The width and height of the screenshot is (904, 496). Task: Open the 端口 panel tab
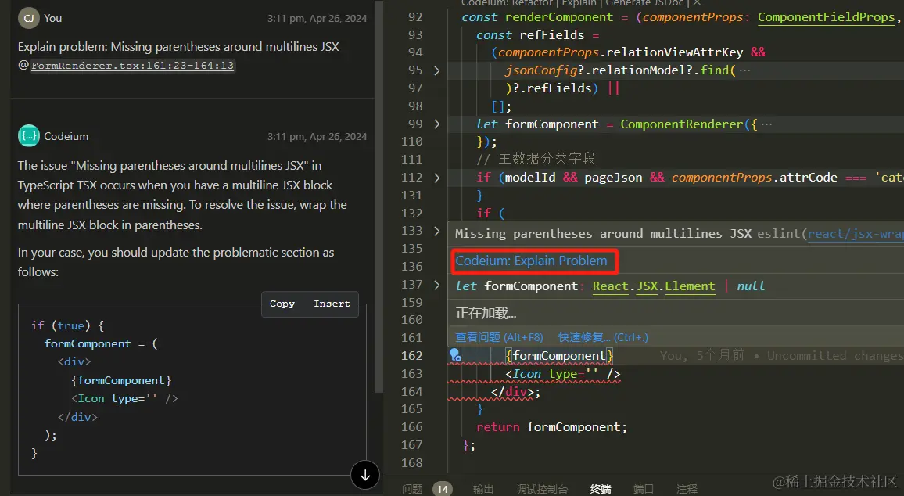click(x=644, y=489)
